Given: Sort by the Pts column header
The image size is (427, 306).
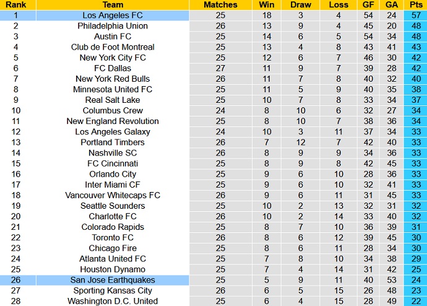Looking at the screenshot, I should click(415, 5).
